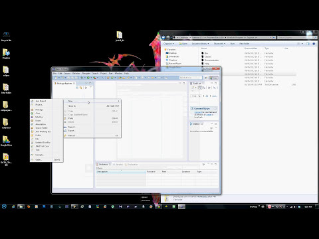The image size is (319, 239).
Task: Click Eclipse Debug bug toolbar icon
Action: click(x=82, y=78)
